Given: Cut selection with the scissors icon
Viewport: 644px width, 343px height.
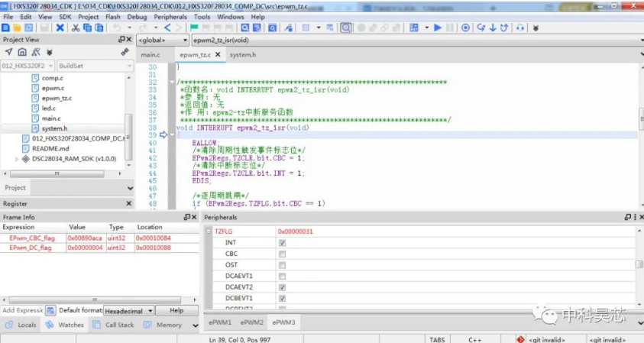Looking at the screenshot, I should point(76,28).
